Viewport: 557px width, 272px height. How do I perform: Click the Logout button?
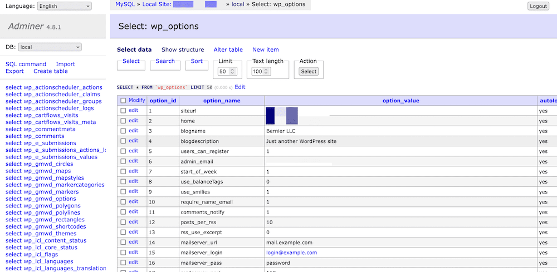(538, 6)
